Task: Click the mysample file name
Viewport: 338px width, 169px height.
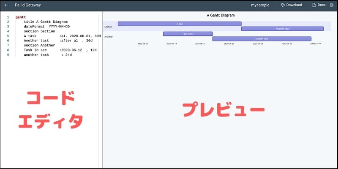Action: tap(260, 5)
